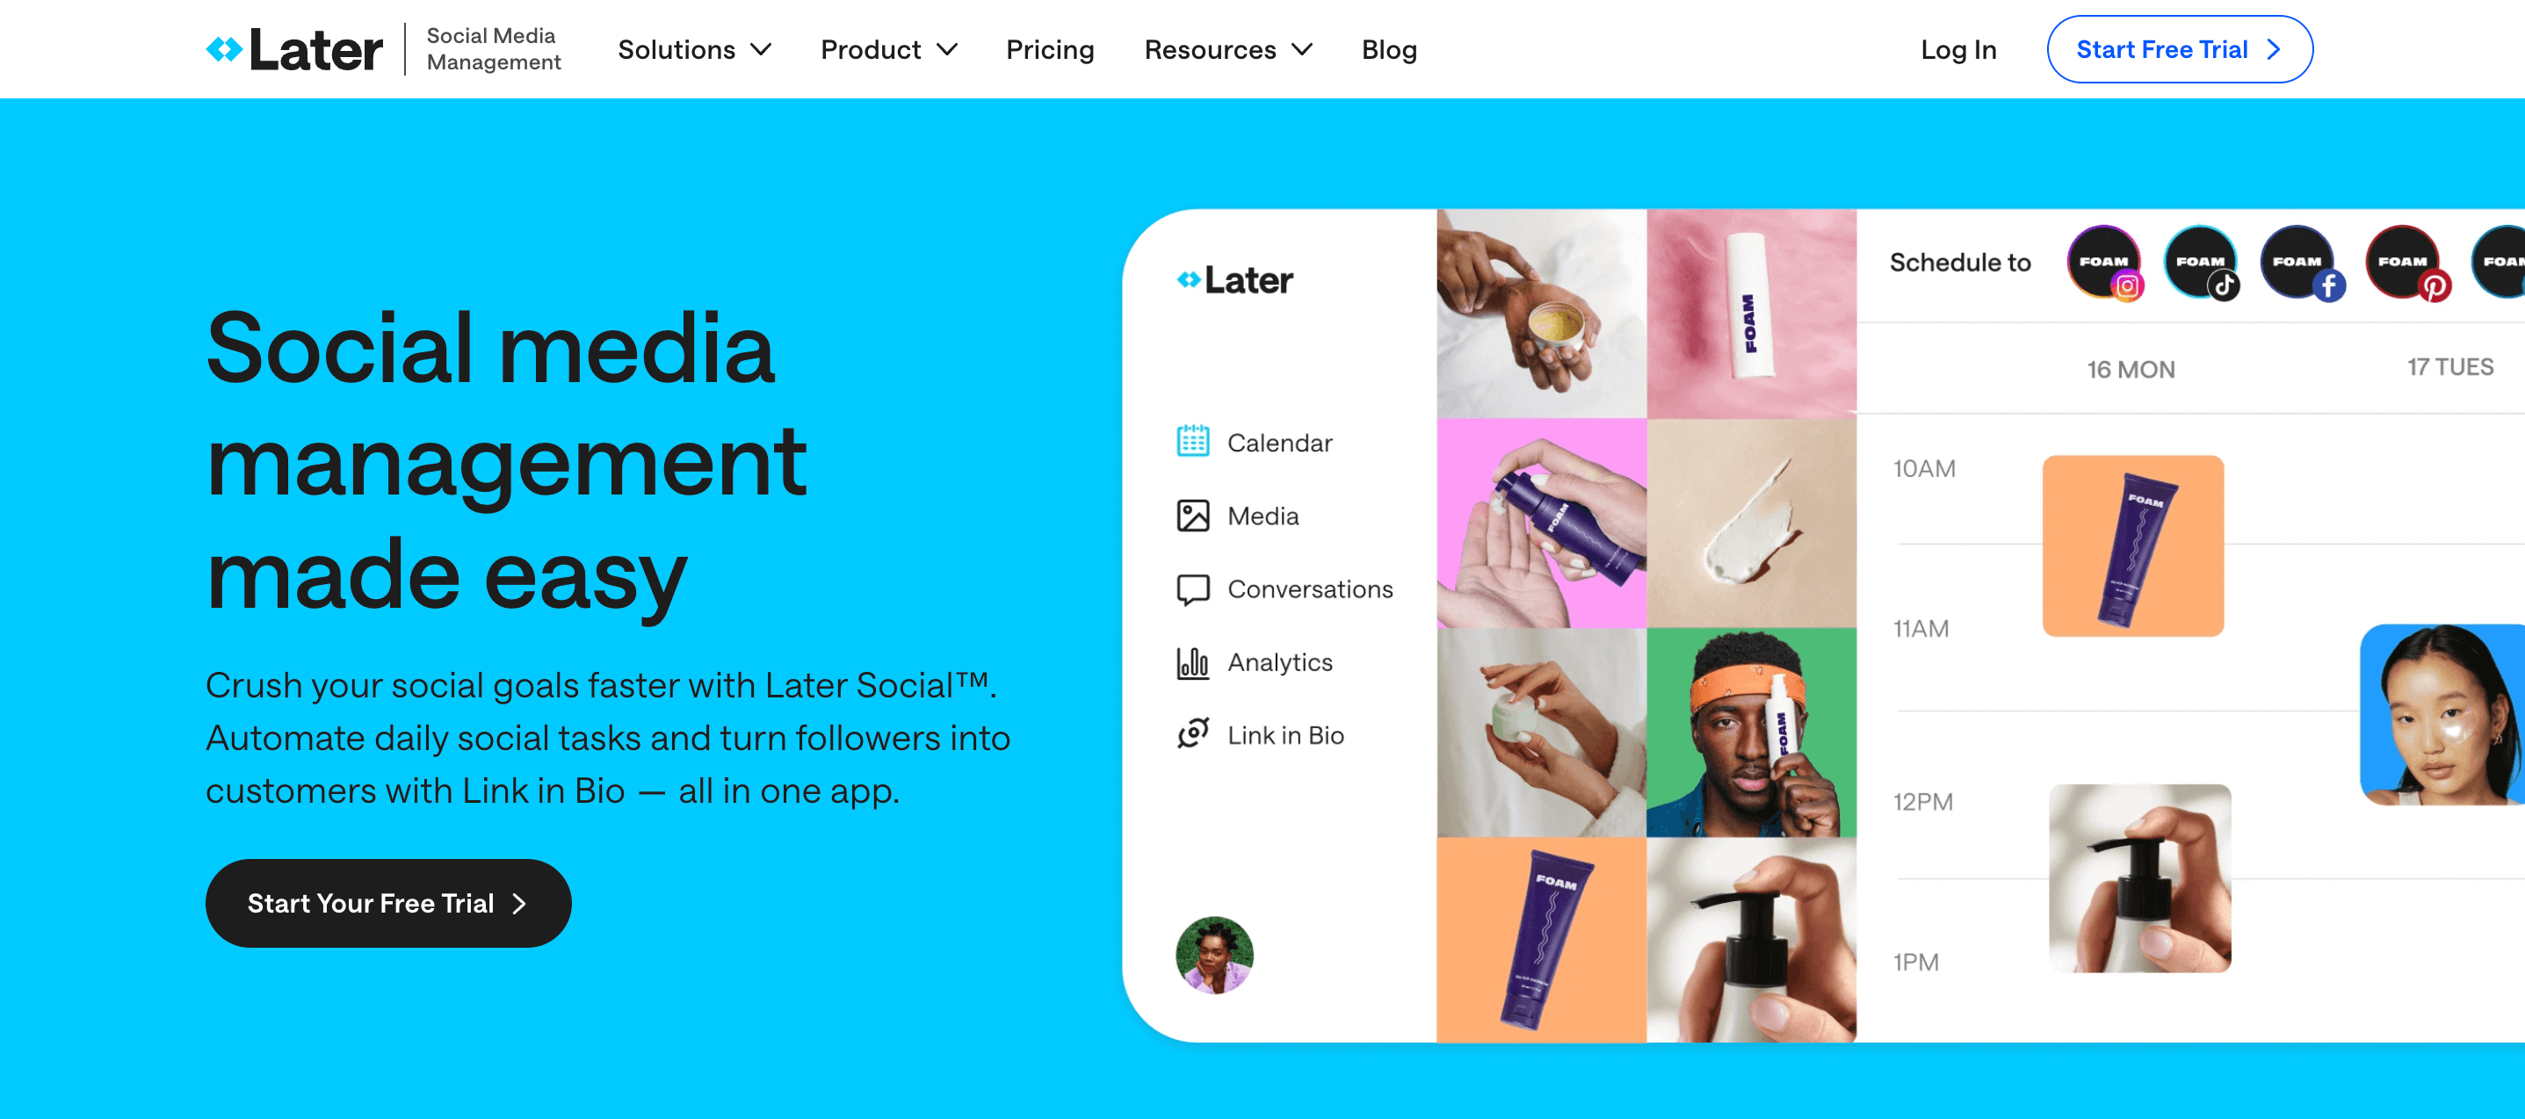Image resolution: width=2525 pixels, height=1119 pixels.
Task: Open the Blog menu item
Action: 1388,48
